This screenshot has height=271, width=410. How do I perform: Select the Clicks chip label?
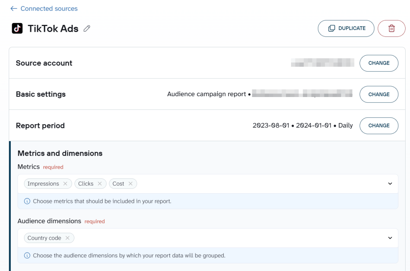coord(86,184)
